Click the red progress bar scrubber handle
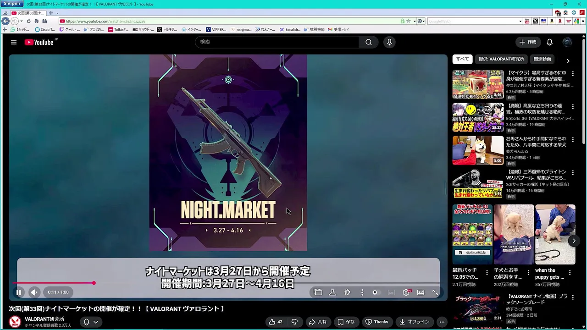The image size is (587, 330). point(94,283)
